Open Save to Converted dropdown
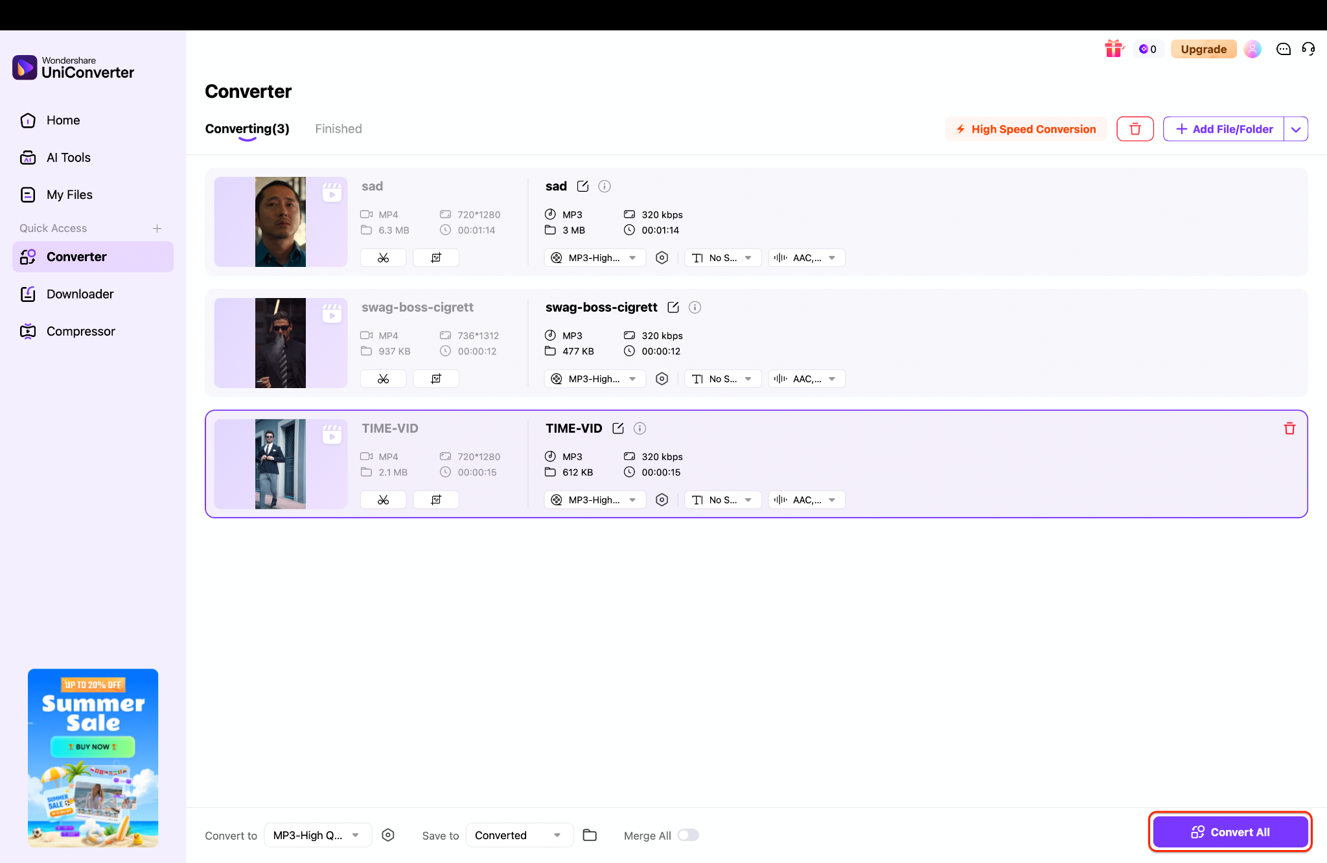Viewport: 1327px width, 863px height. [520, 835]
